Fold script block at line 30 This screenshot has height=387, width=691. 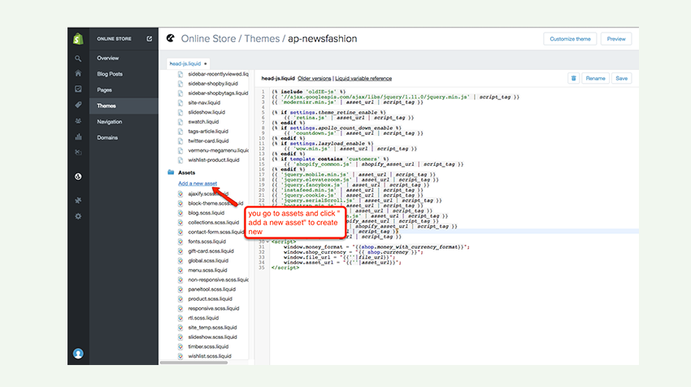[x=267, y=241]
